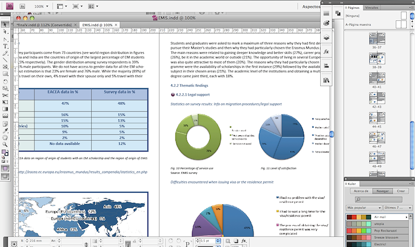Open the Aspectos workspace menu
The height and width of the screenshot is (247, 415).
point(311,7)
